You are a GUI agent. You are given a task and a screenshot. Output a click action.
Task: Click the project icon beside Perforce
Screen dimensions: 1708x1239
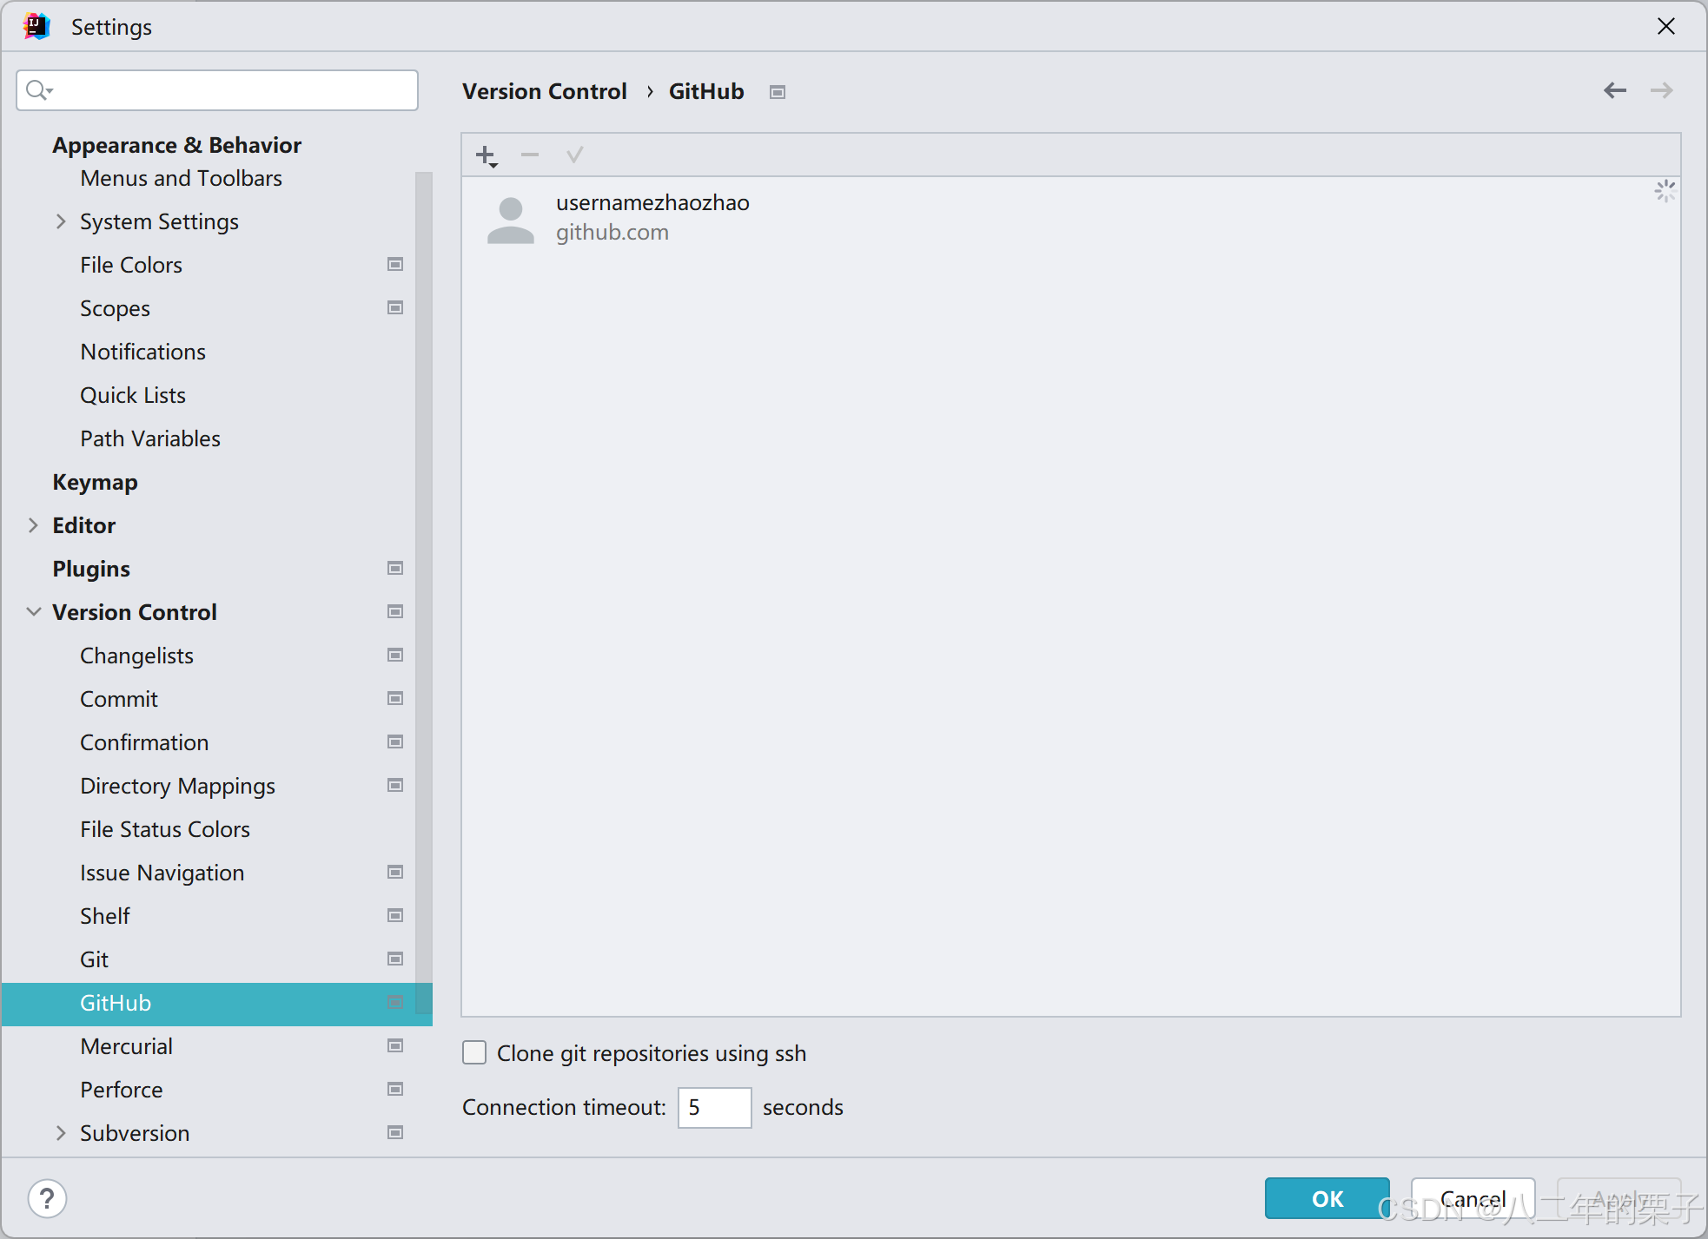pos(395,1089)
